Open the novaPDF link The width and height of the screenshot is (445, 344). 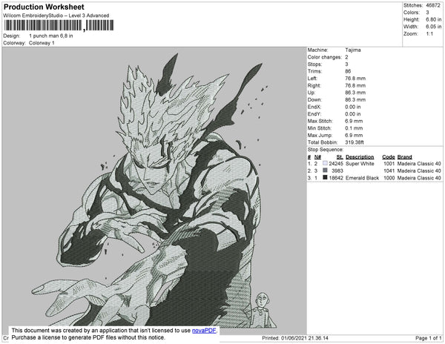point(204,331)
